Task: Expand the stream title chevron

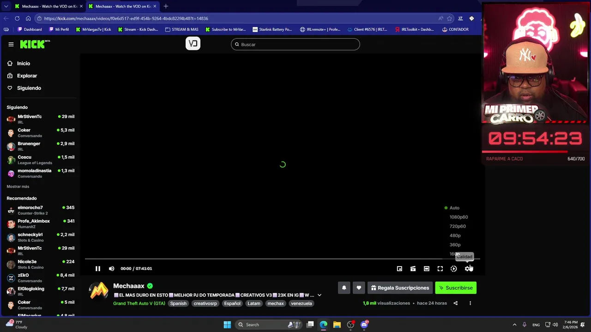Action: (x=319, y=295)
